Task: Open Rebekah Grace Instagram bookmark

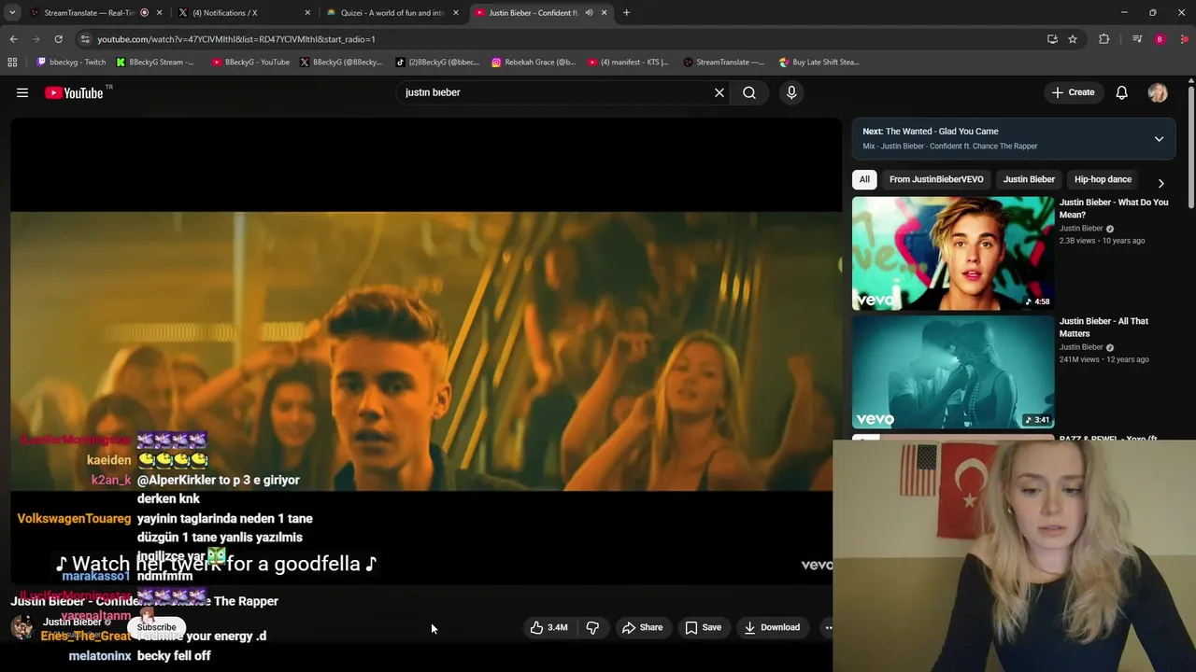Action: tap(534, 63)
